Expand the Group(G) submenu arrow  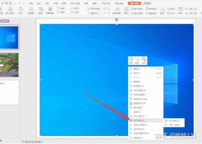click(162, 112)
